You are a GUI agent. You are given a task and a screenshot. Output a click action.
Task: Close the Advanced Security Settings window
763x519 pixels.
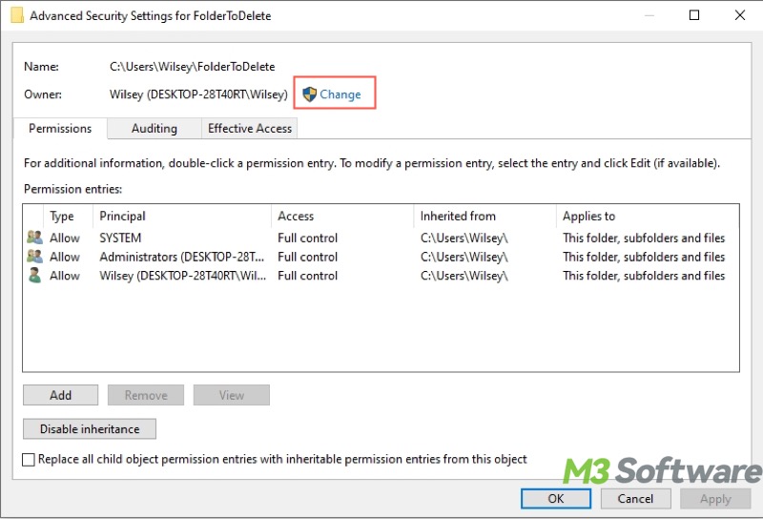[x=740, y=15]
